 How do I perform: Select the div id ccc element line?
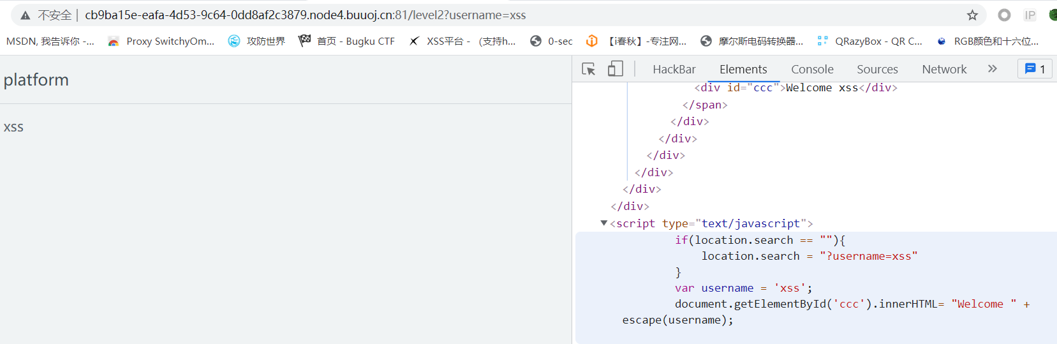795,88
